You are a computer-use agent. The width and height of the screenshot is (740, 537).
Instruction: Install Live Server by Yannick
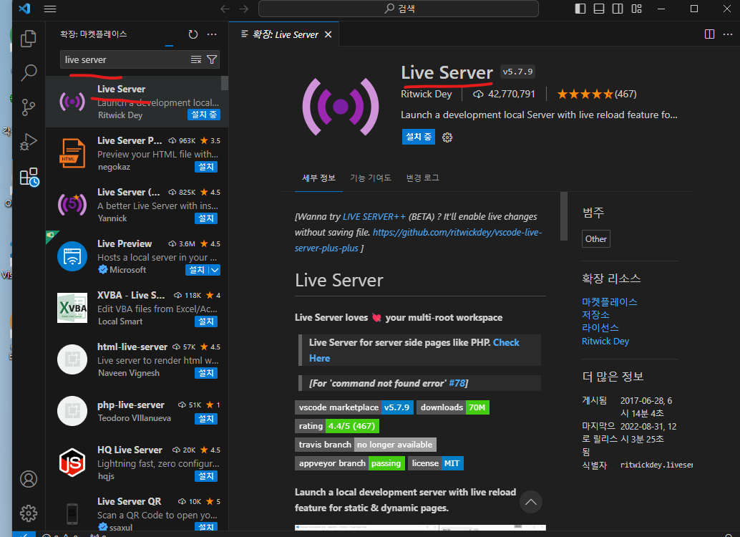(206, 218)
